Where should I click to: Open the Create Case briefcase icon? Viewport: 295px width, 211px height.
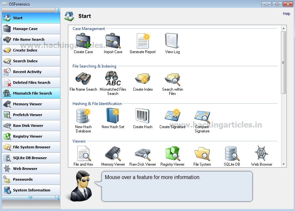(83, 41)
